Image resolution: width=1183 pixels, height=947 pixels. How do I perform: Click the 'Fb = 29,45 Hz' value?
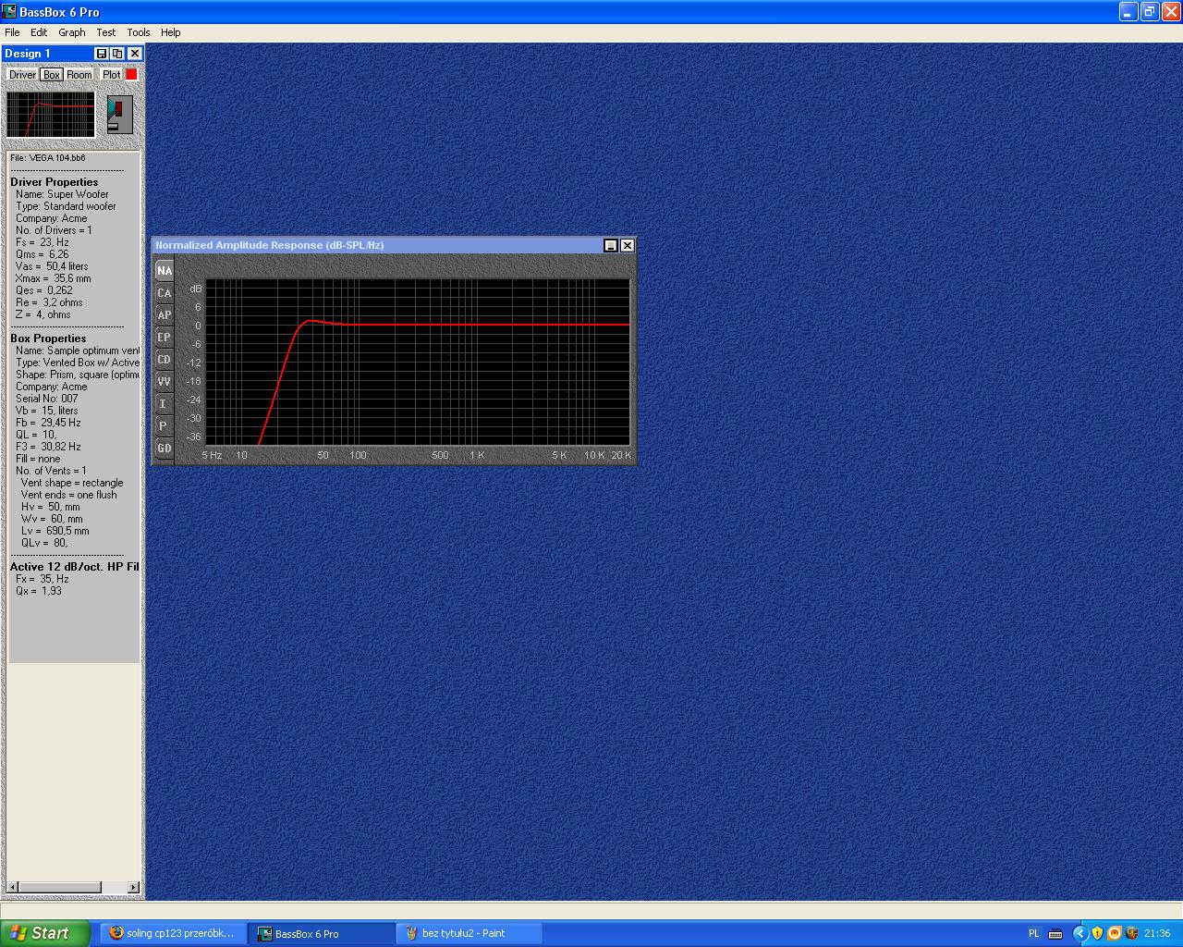click(48, 423)
